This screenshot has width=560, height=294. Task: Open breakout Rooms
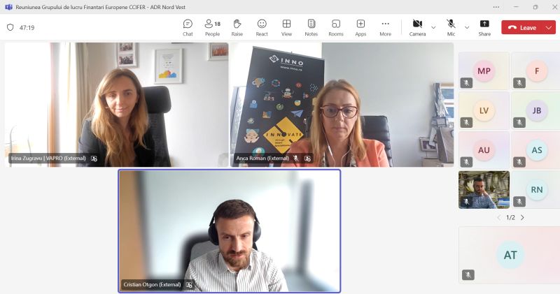click(x=336, y=27)
